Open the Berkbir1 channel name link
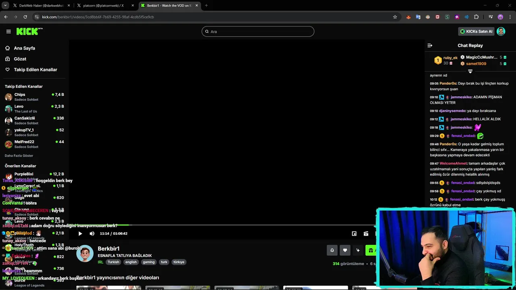 pyautogui.click(x=108, y=249)
